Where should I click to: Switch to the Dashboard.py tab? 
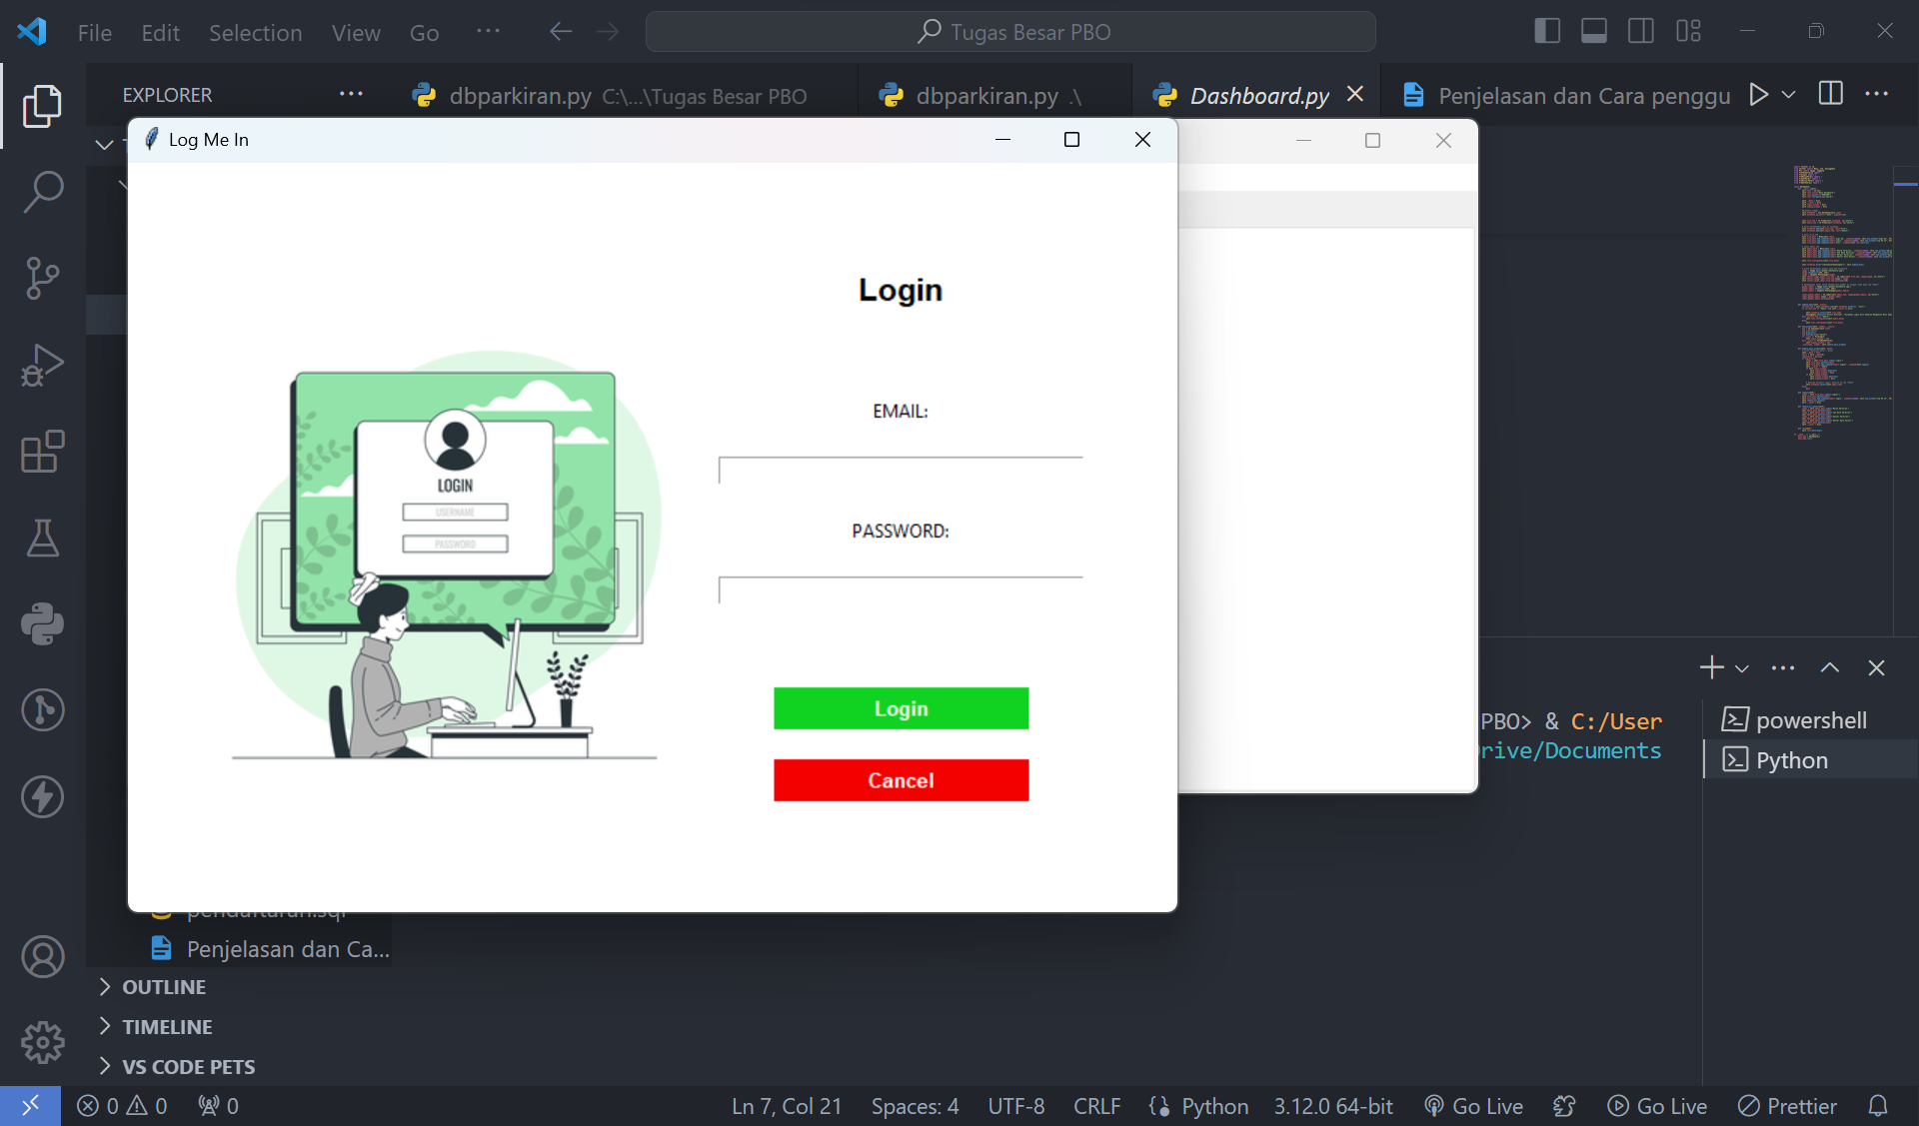tap(1258, 96)
